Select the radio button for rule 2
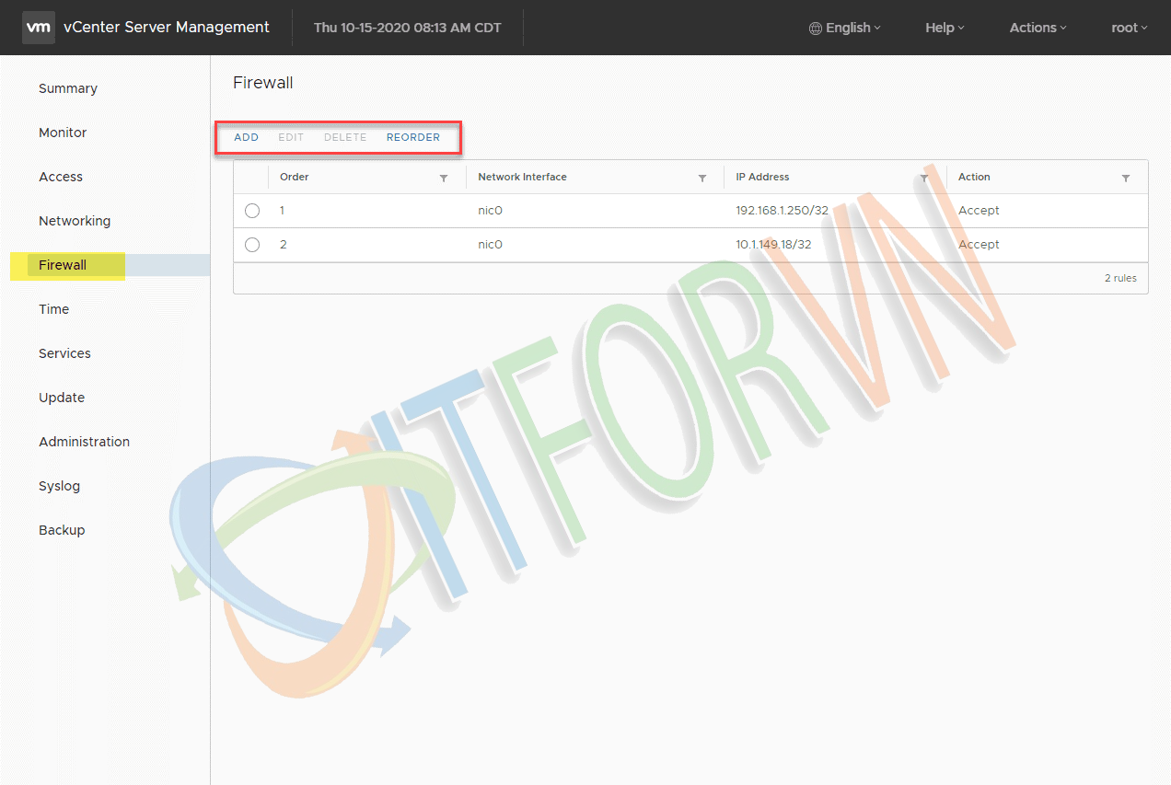This screenshot has height=785, width=1171. click(x=252, y=245)
